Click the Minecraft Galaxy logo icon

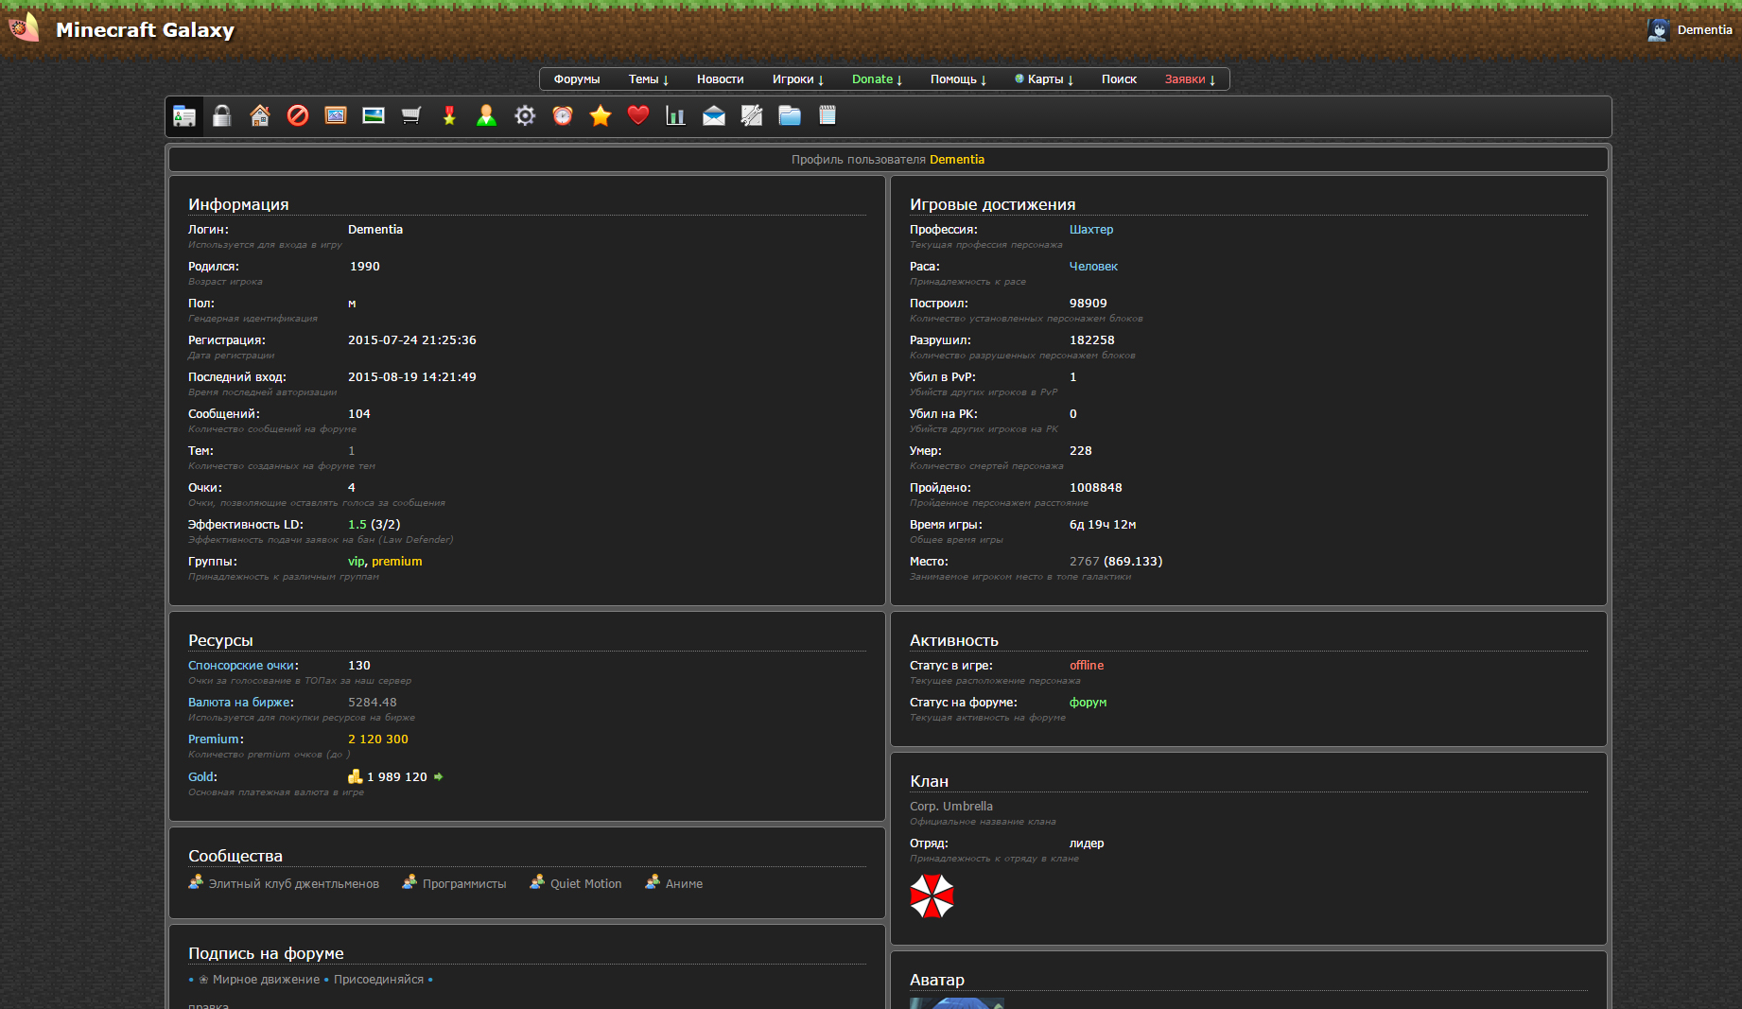24,27
